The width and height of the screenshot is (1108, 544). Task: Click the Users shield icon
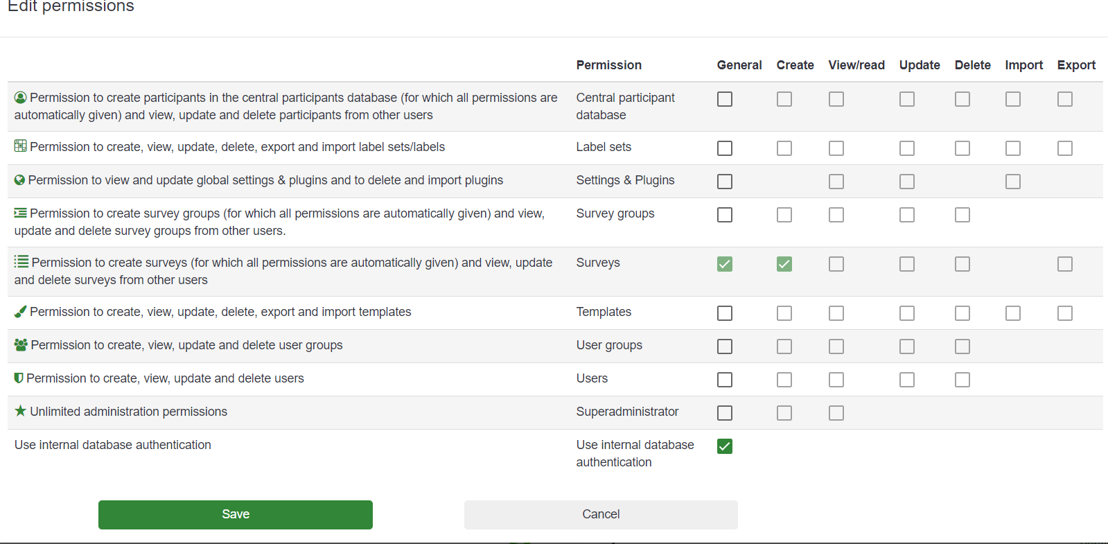(19, 378)
